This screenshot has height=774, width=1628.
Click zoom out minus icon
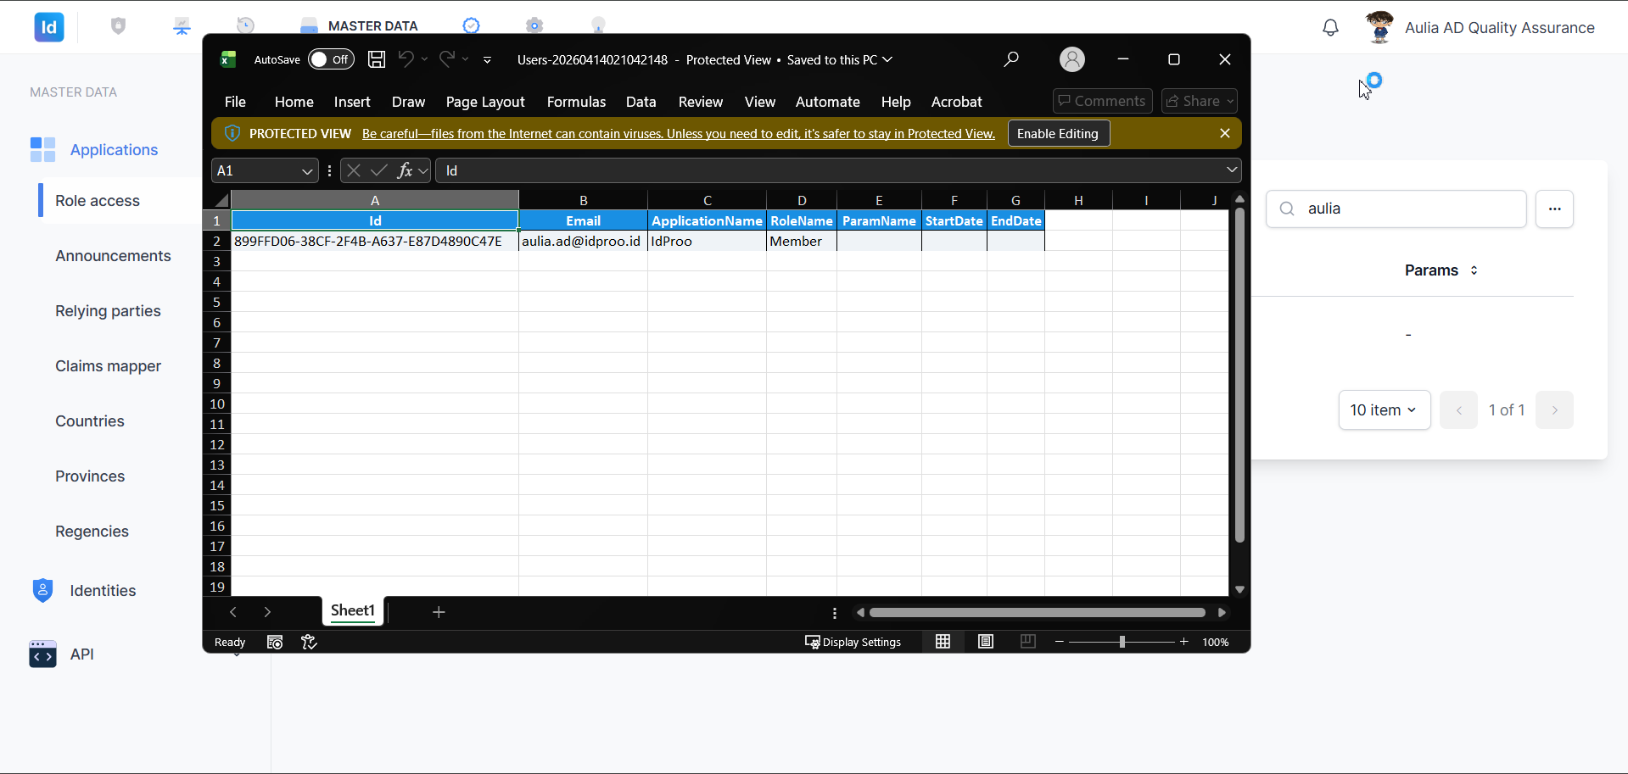tap(1059, 642)
